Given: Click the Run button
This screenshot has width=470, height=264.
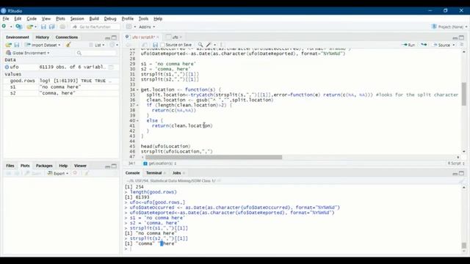Looking at the screenshot, I should (x=409, y=45).
